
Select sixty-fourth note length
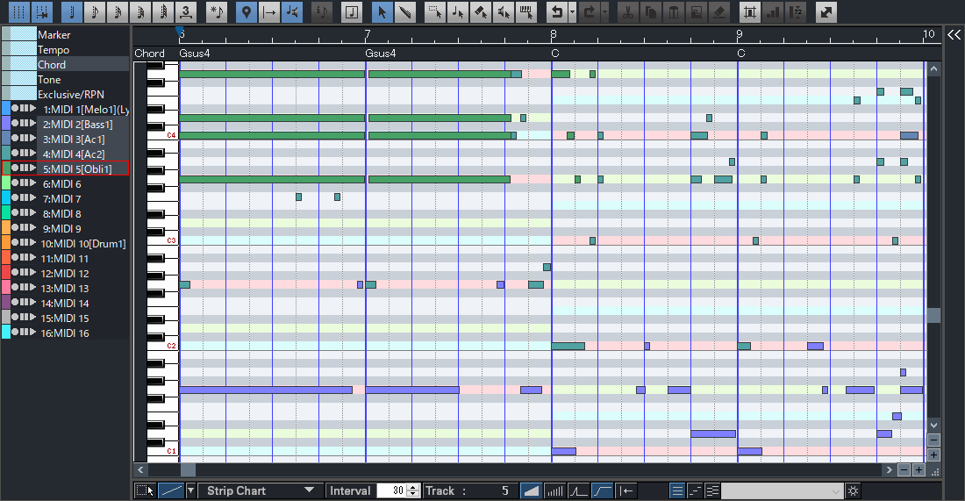162,11
